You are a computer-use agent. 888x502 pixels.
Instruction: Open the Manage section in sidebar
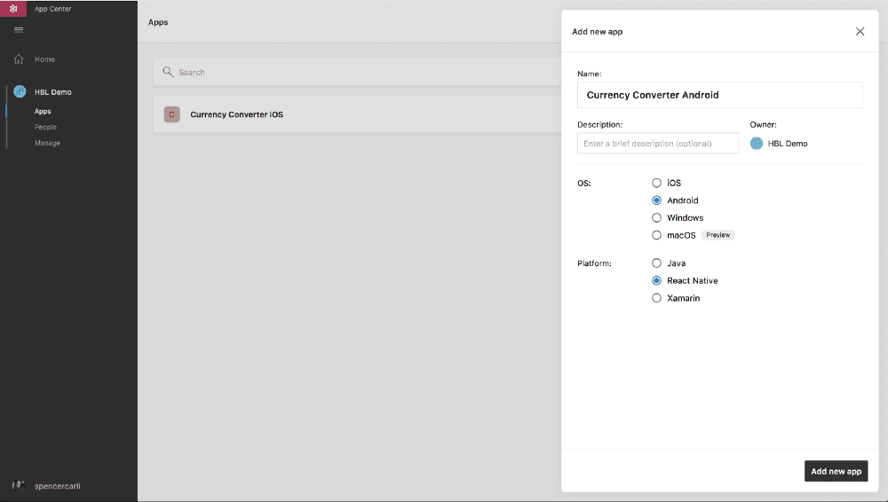tap(47, 143)
